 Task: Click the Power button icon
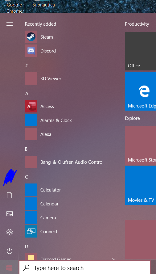point(10,251)
